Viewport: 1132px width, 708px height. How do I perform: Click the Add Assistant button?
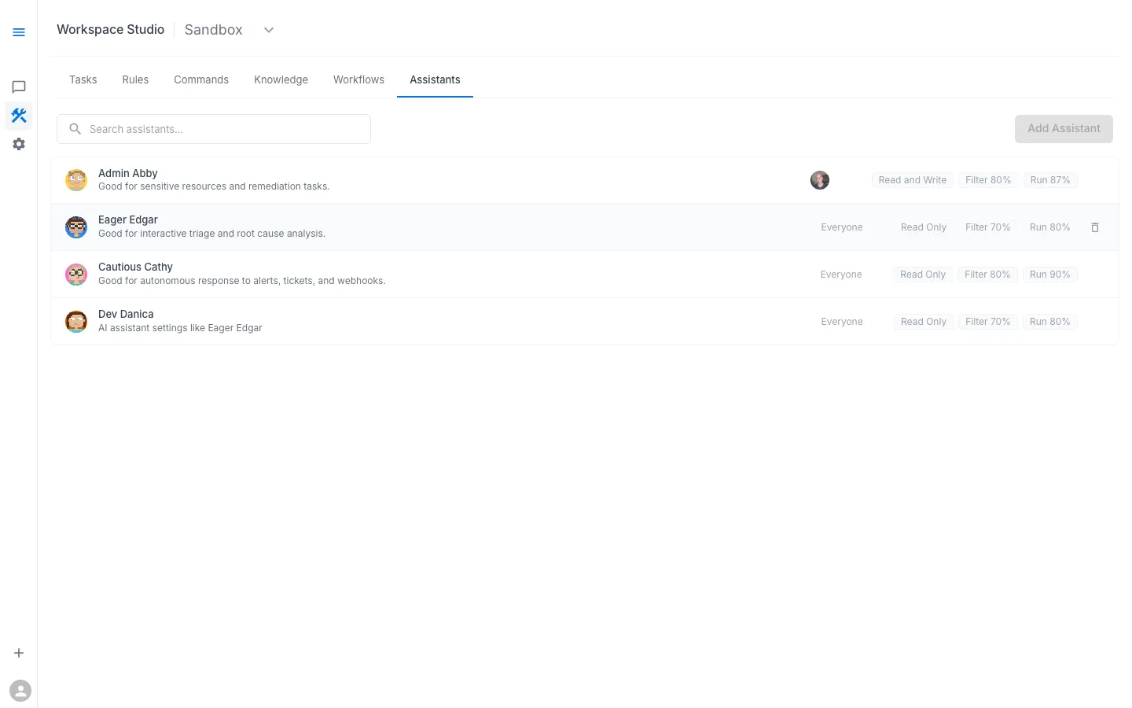click(1064, 128)
